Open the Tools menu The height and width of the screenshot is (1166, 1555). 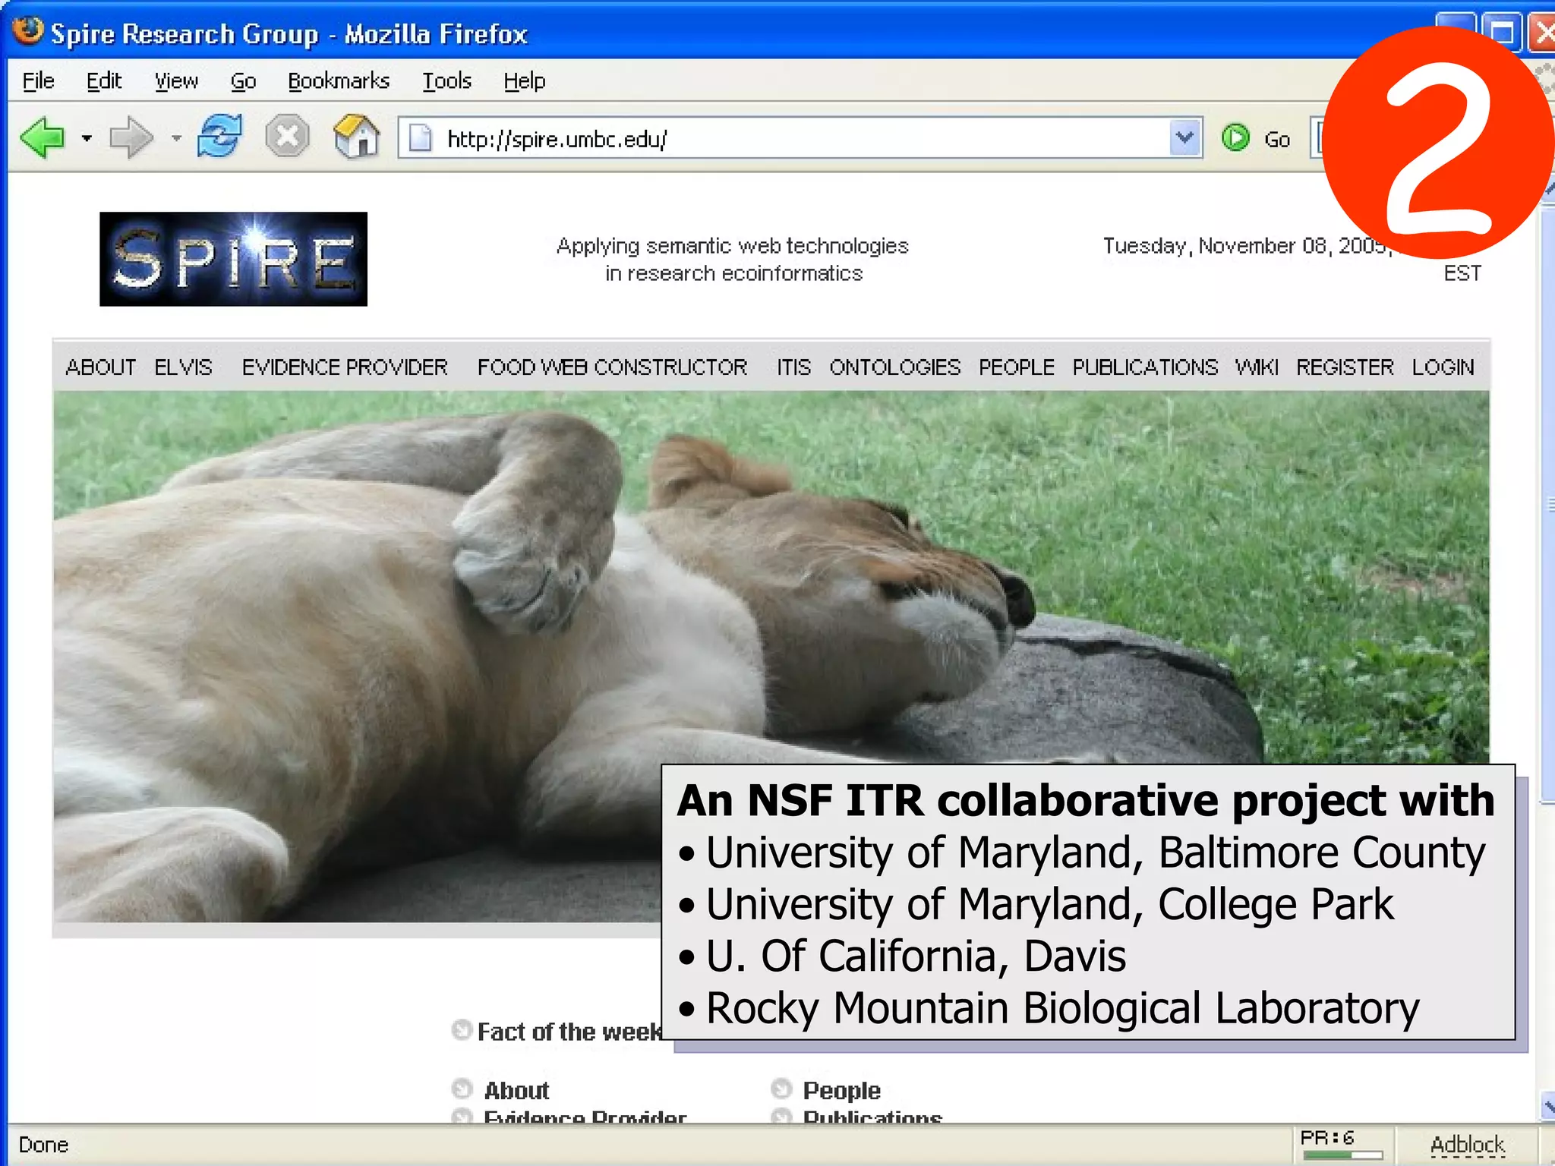446,80
